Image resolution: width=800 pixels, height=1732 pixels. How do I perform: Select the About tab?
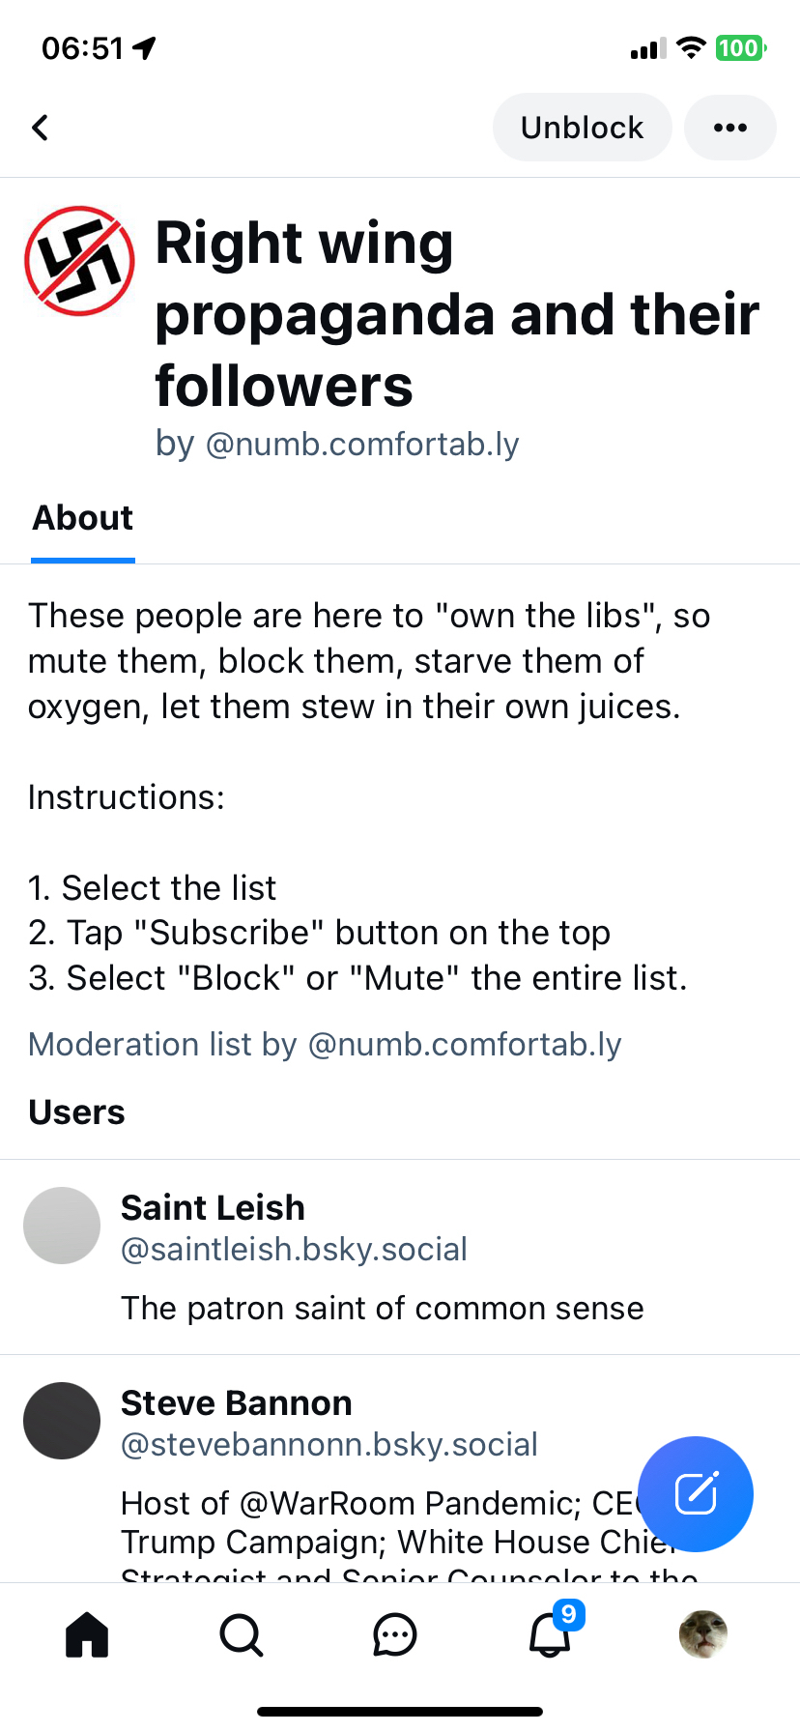[x=83, y=518]
